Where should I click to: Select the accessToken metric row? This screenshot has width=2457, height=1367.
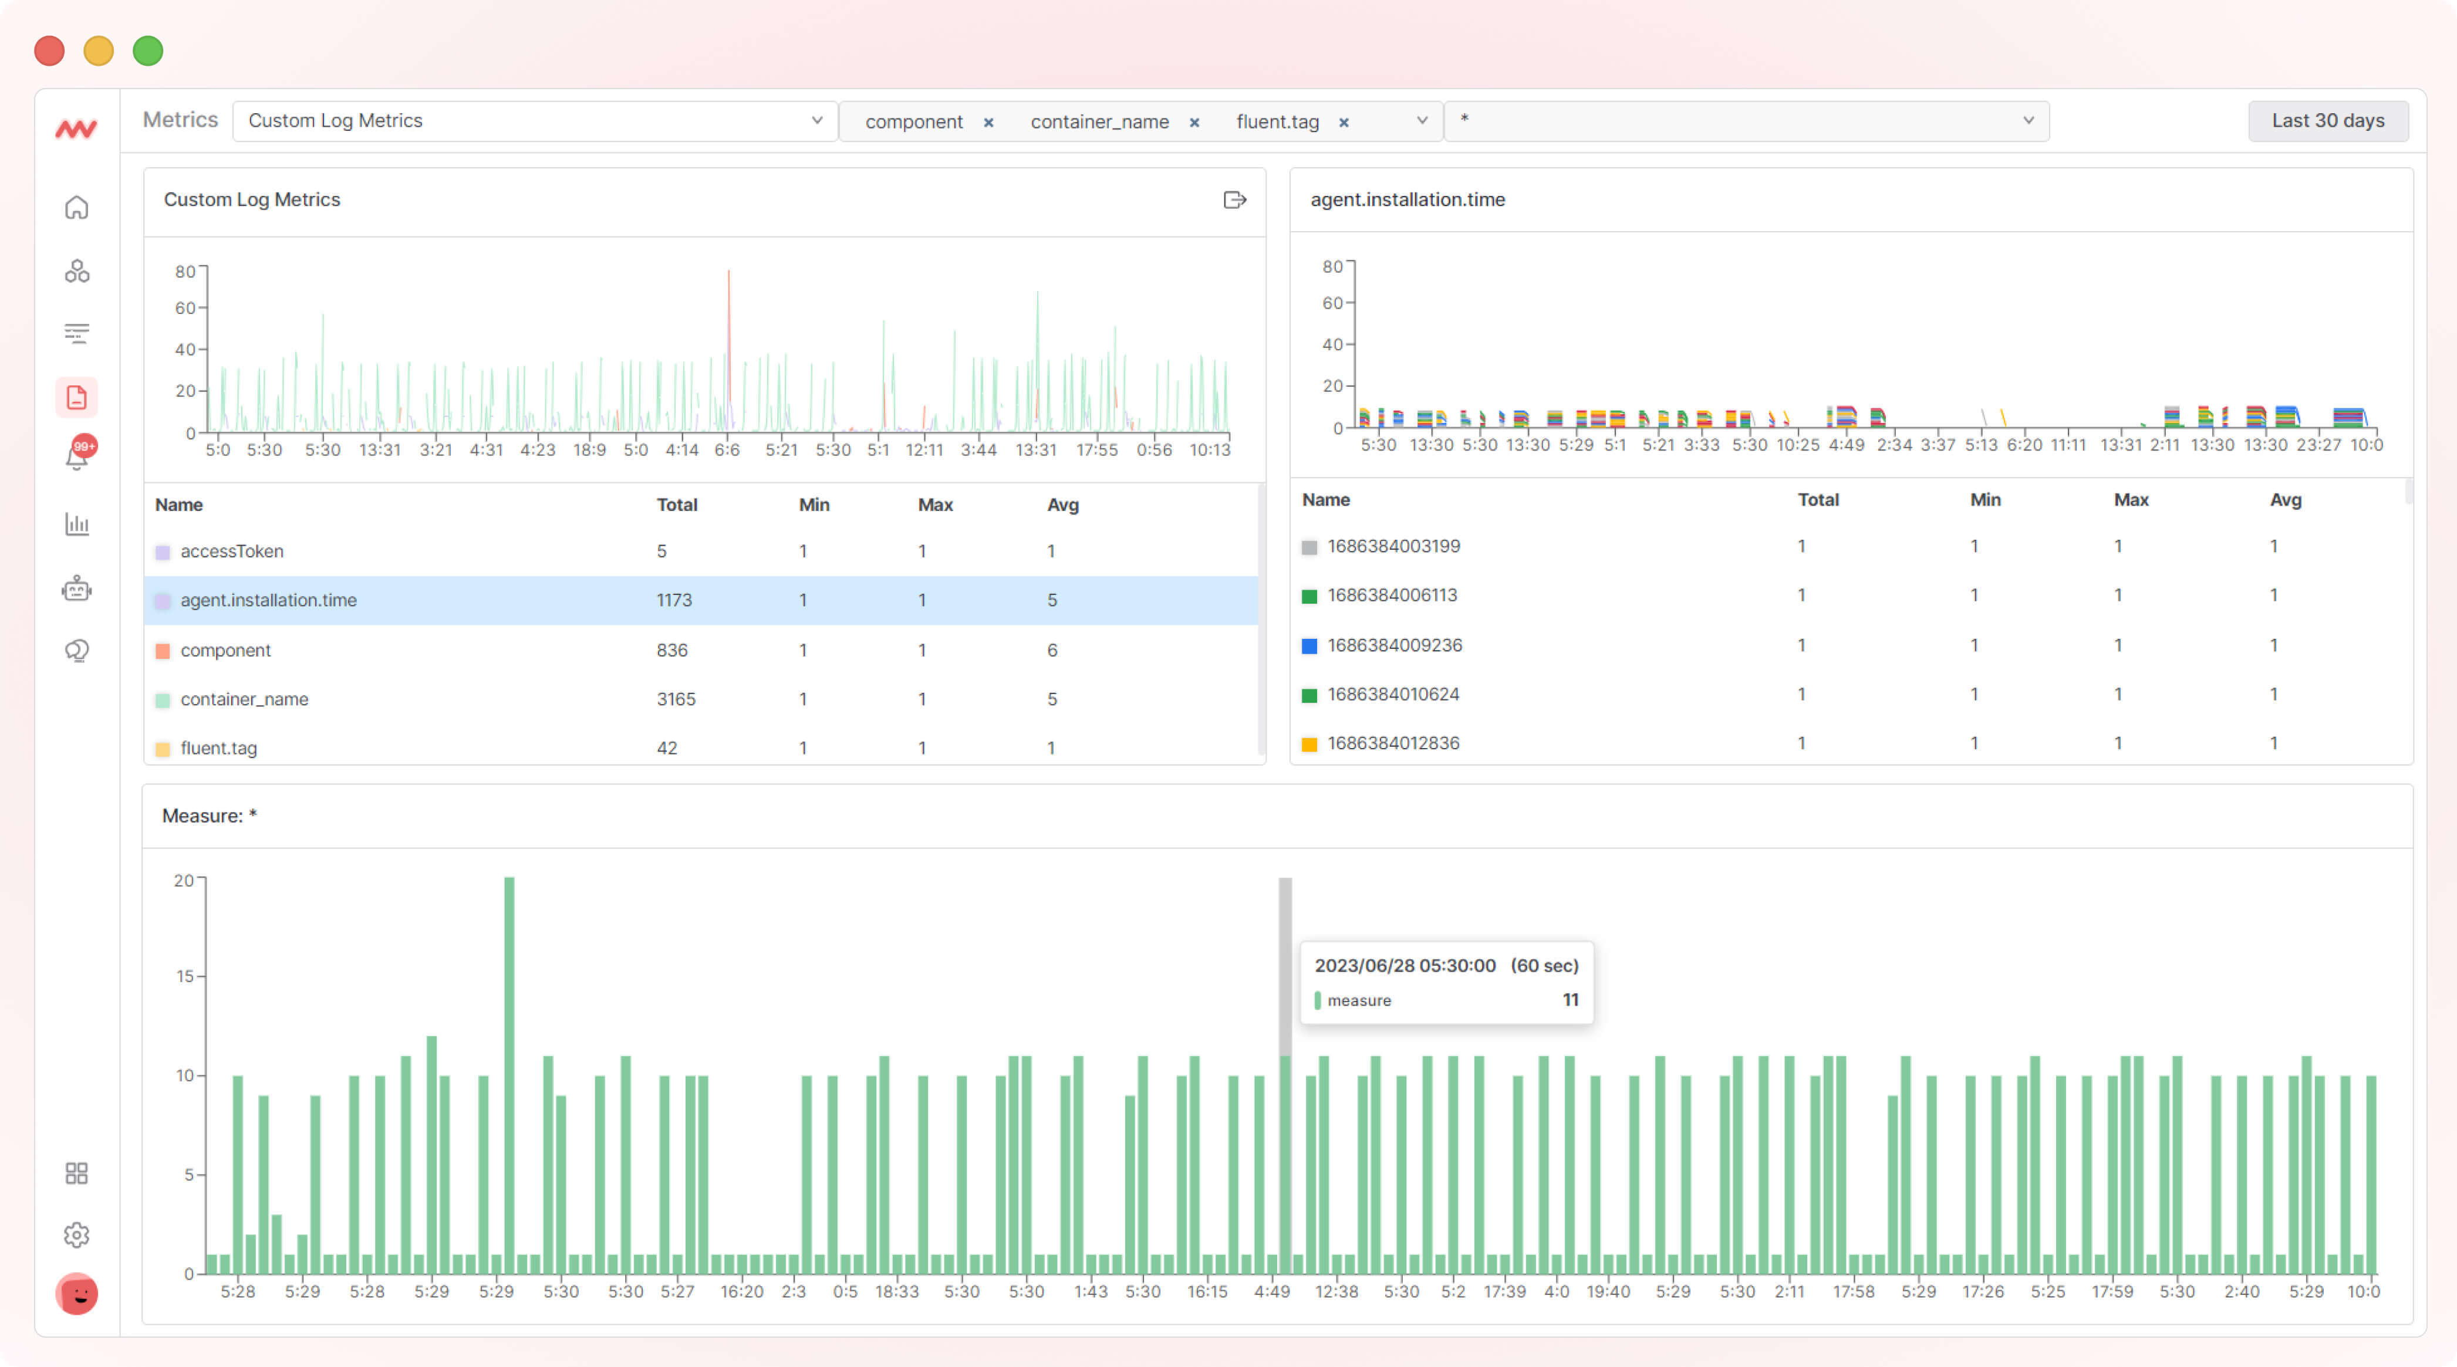pos(232,551)
